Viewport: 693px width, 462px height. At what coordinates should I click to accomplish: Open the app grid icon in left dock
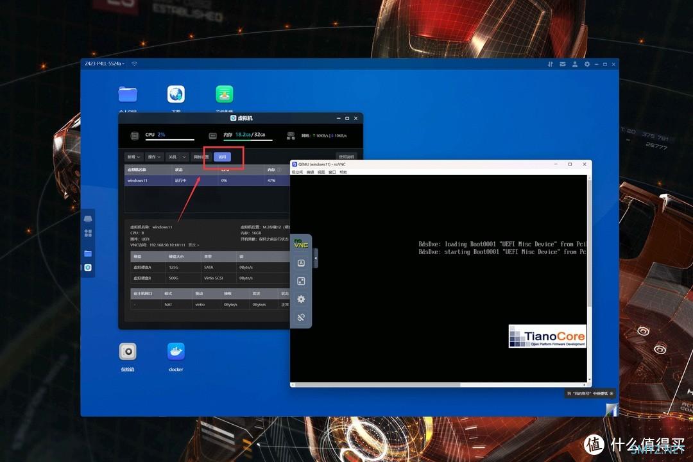(88, 233)
